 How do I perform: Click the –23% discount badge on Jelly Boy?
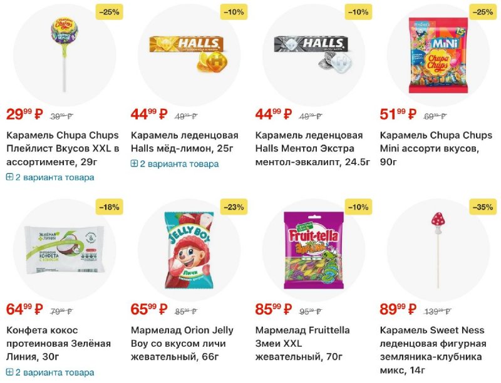234,207
